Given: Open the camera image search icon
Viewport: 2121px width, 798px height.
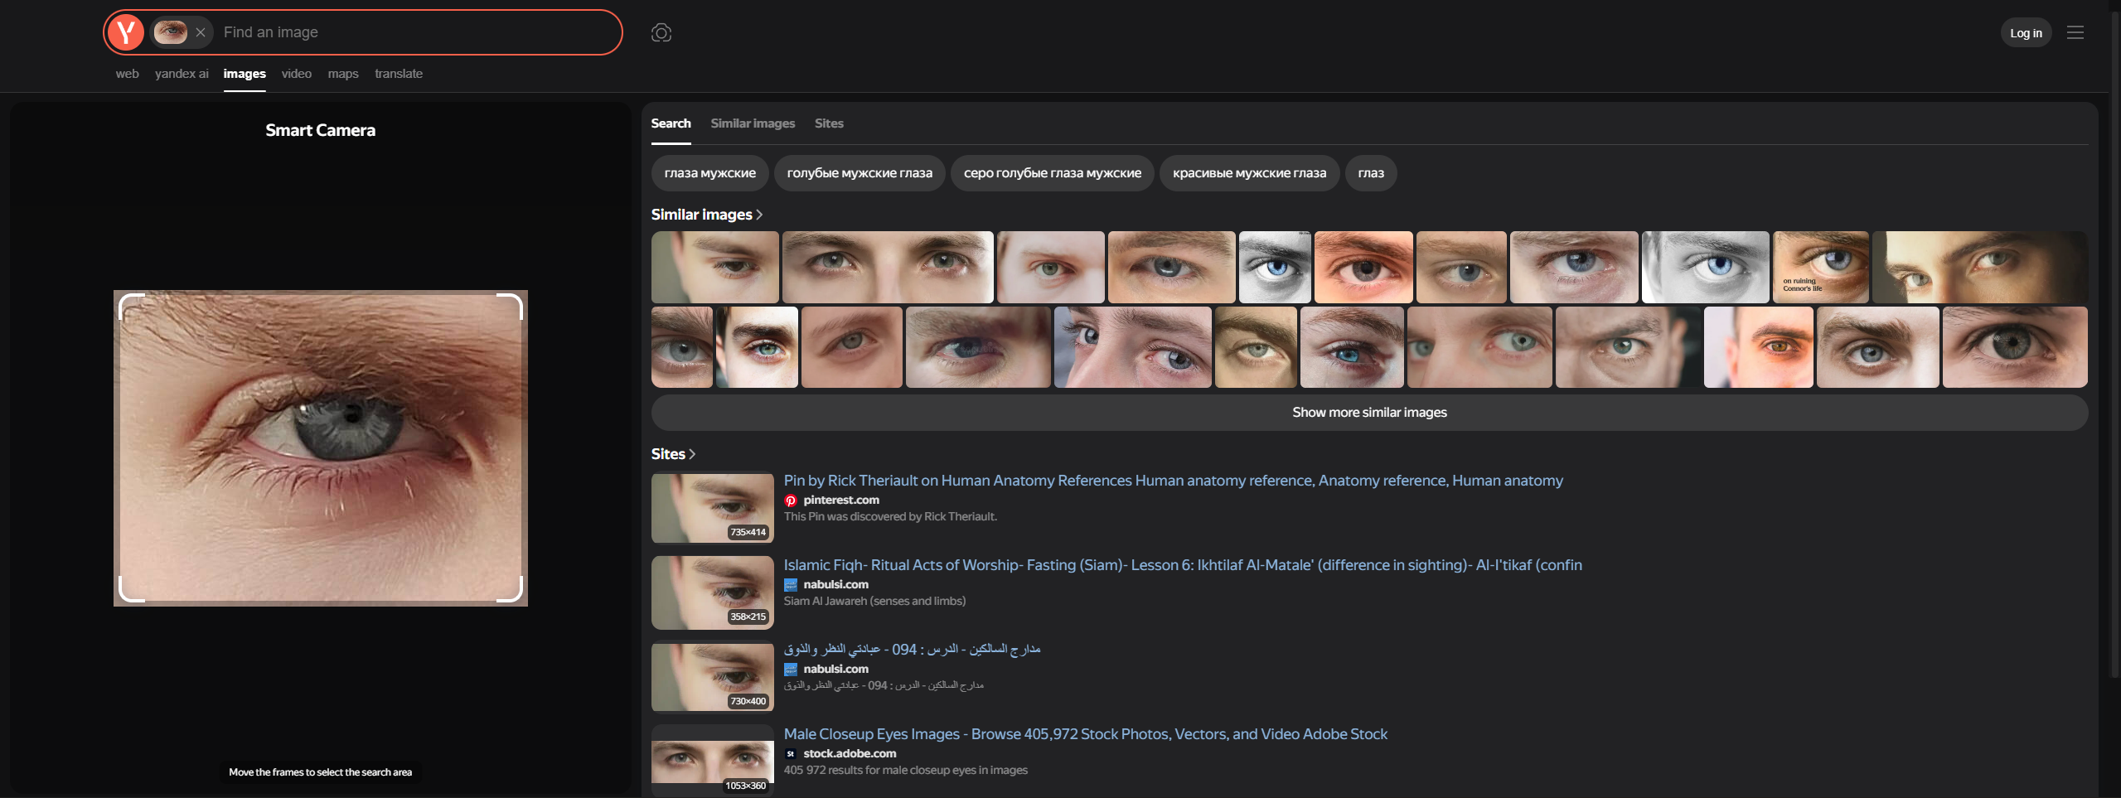Looking at the screenshot, I should (661, 32).
